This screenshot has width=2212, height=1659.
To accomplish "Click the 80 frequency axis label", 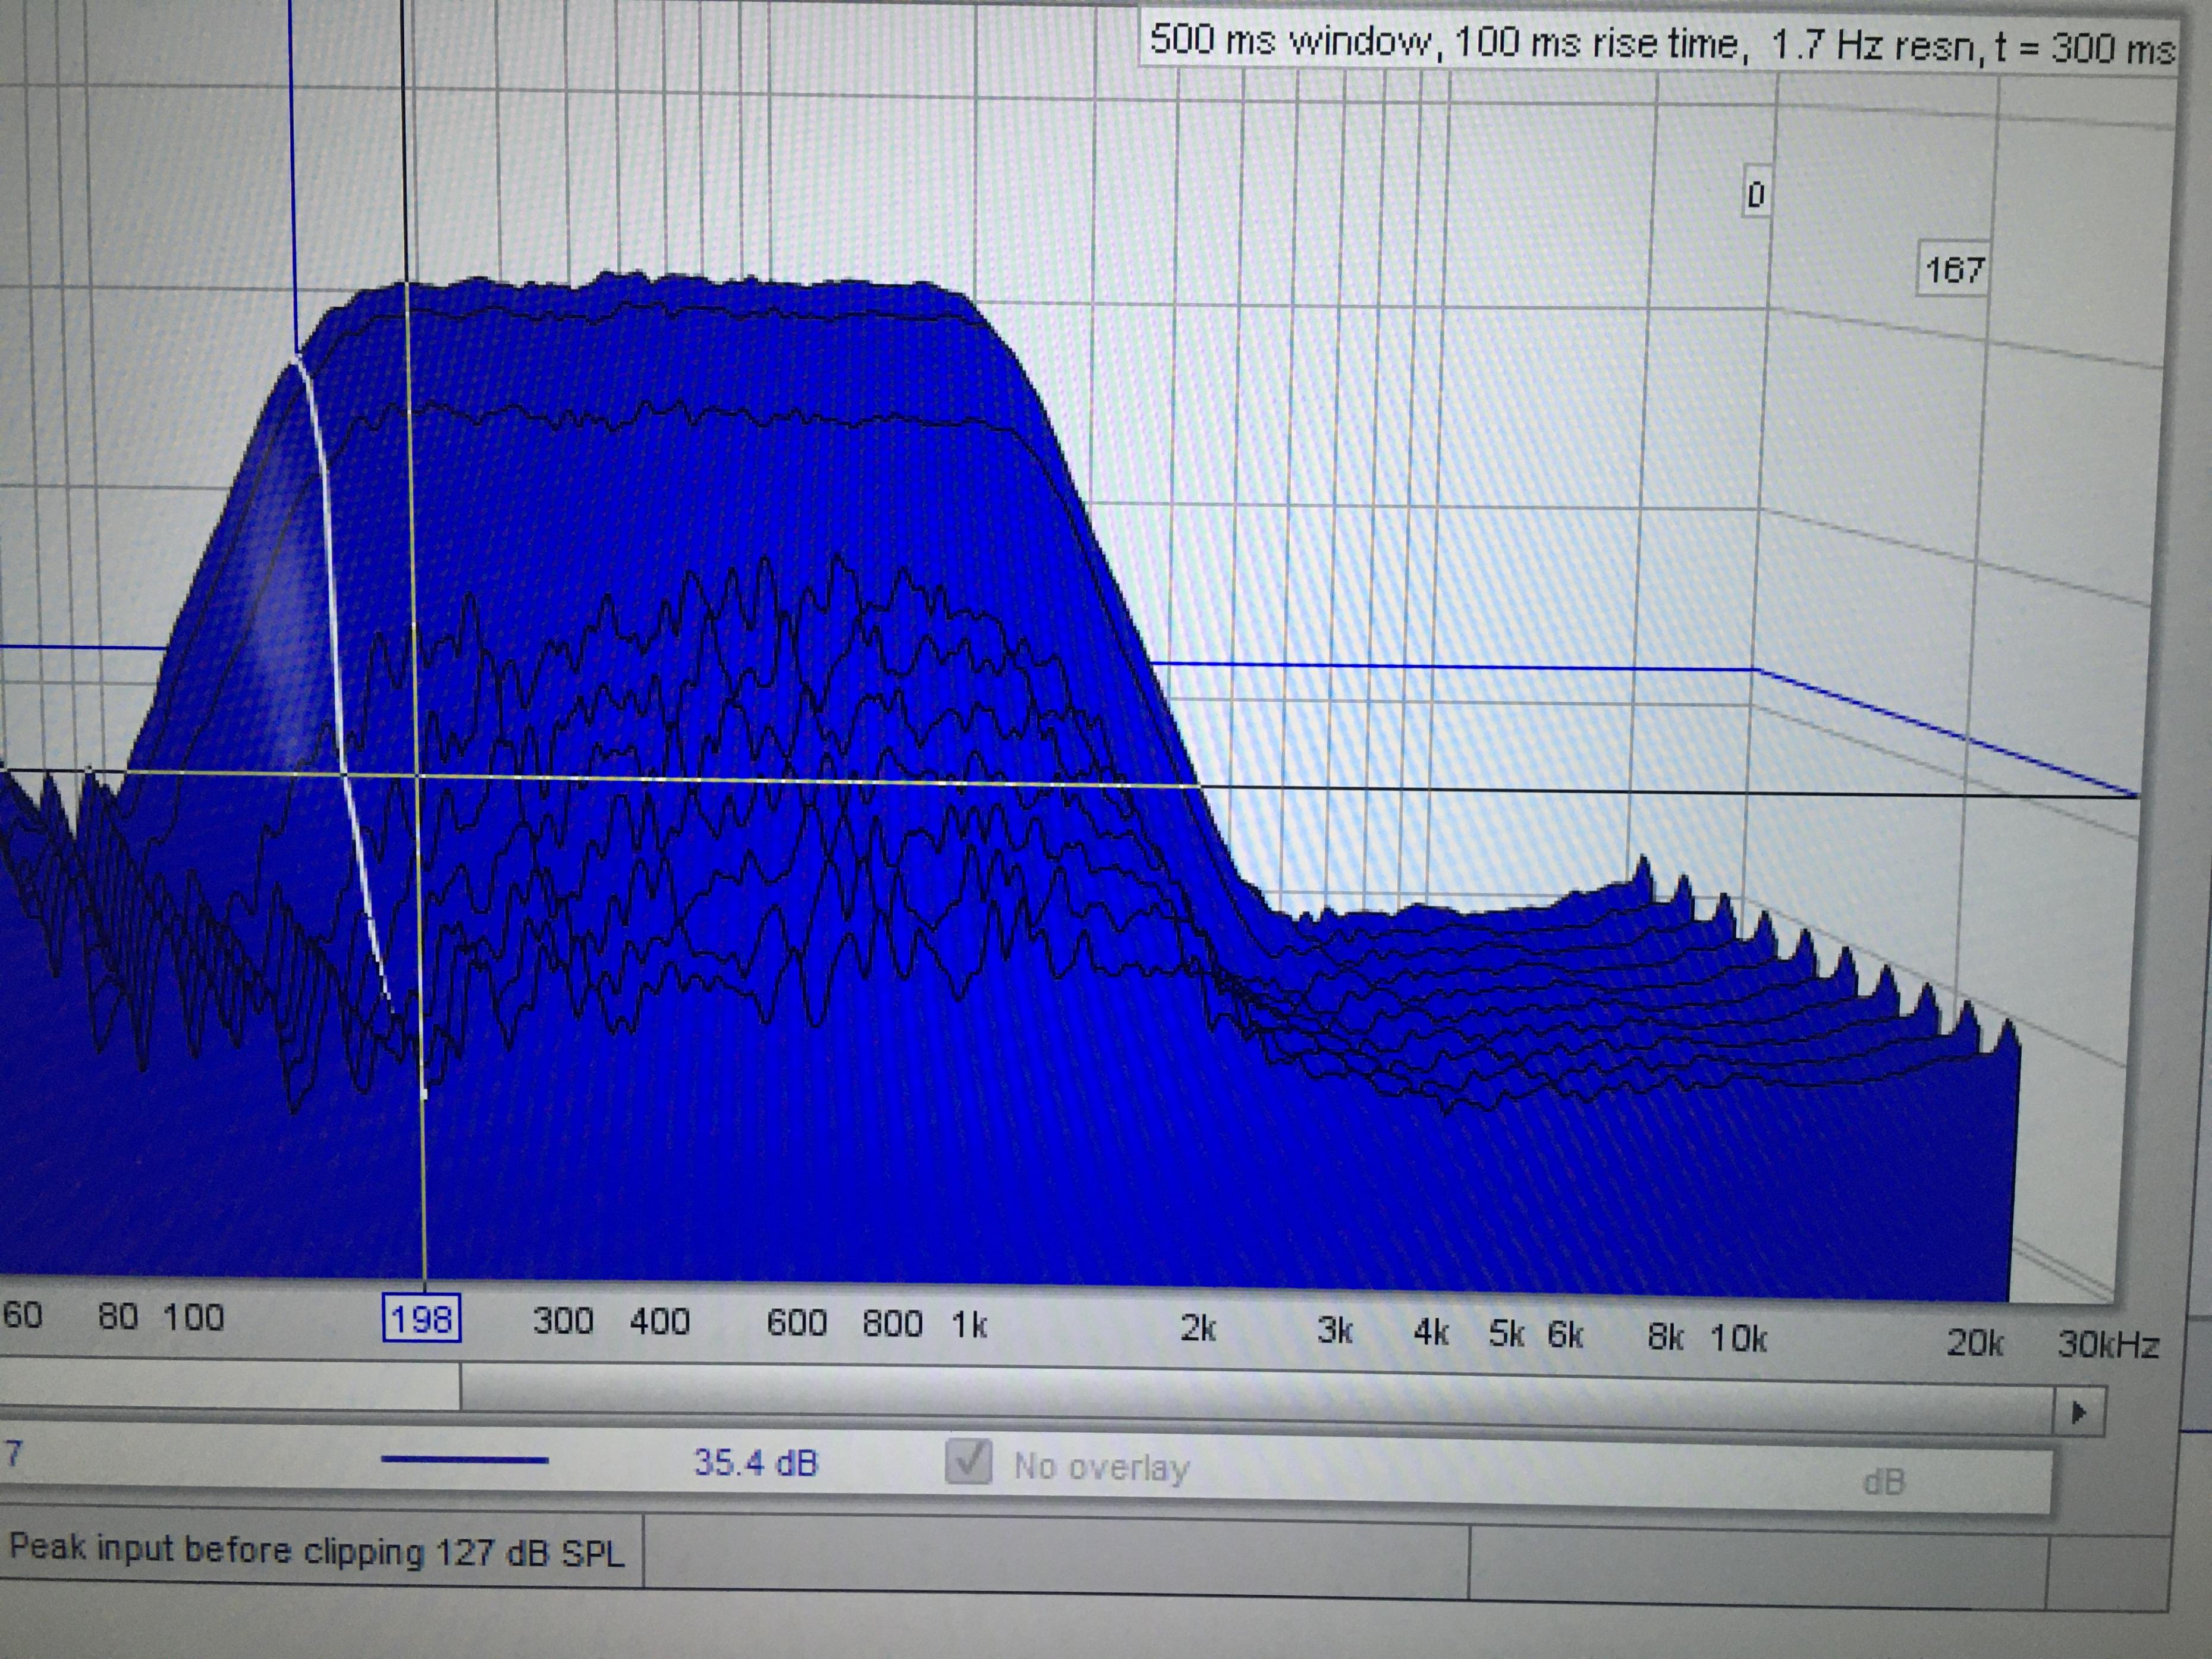I will 117,1315.
